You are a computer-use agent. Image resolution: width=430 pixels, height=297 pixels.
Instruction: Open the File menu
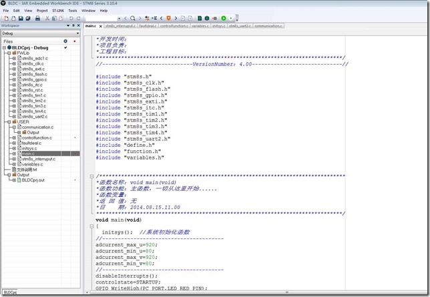pos(6,11)
